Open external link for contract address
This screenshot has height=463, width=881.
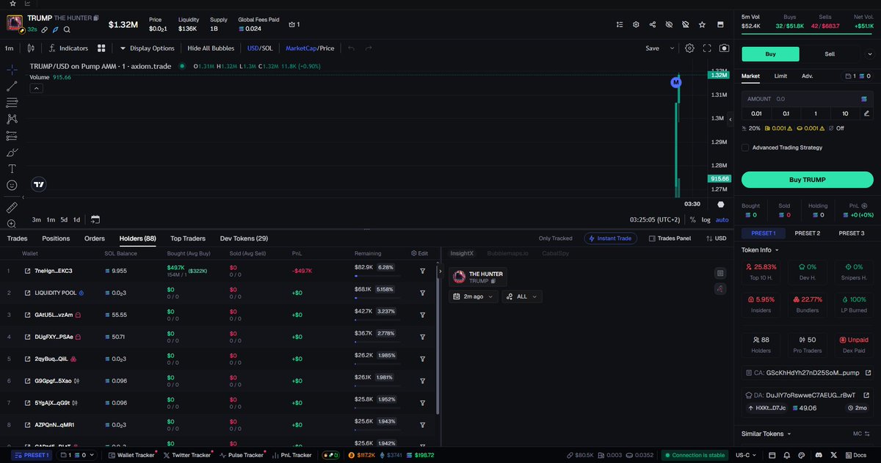coord(867,373)
